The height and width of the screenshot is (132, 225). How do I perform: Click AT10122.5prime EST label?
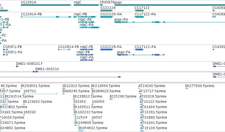pyautogui.click(x=153, y=102)
